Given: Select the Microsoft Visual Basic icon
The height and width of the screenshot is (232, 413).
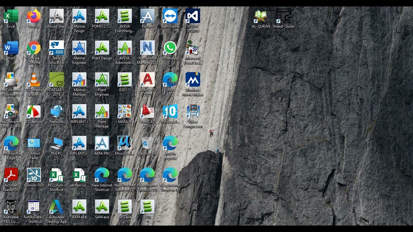Looking at the screenshot, I should point(193,48).
